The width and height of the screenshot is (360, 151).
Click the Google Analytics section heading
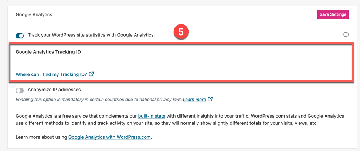click(34, 15)
